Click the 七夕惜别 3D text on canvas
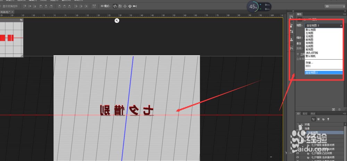This screenshot has width=347, height=161. coord(127,110)
